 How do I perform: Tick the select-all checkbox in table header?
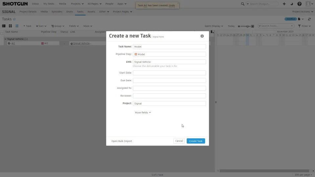2,33
